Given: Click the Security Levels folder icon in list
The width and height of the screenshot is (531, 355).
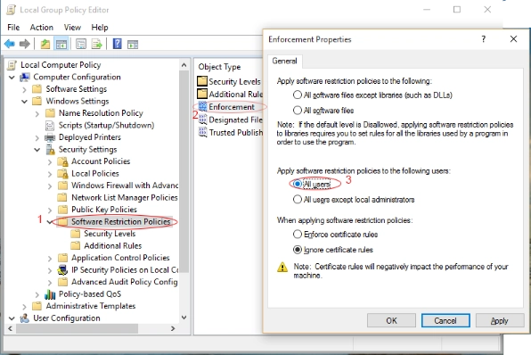Looking at the screenshot, I should (202, 81).
